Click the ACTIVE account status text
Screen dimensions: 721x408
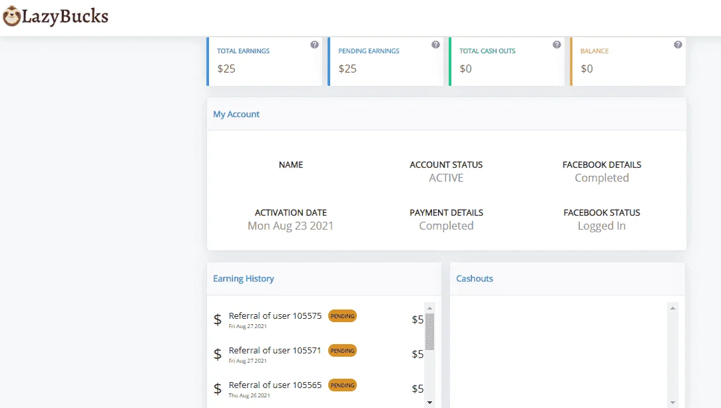pyautogui.click(x=446, y=178)
